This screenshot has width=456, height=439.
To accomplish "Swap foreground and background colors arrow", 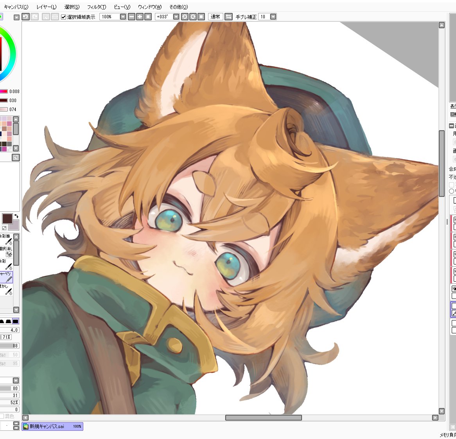I will tap(16, 216).
